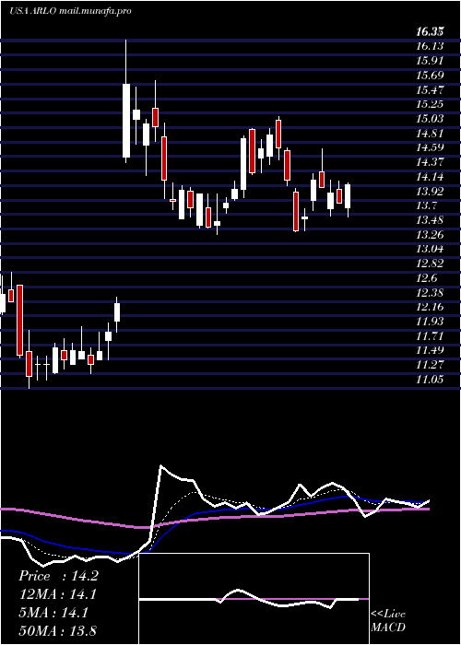Click the 11.05 price axis label
This screenshot has width=461, height=645.
pos(431,380)
